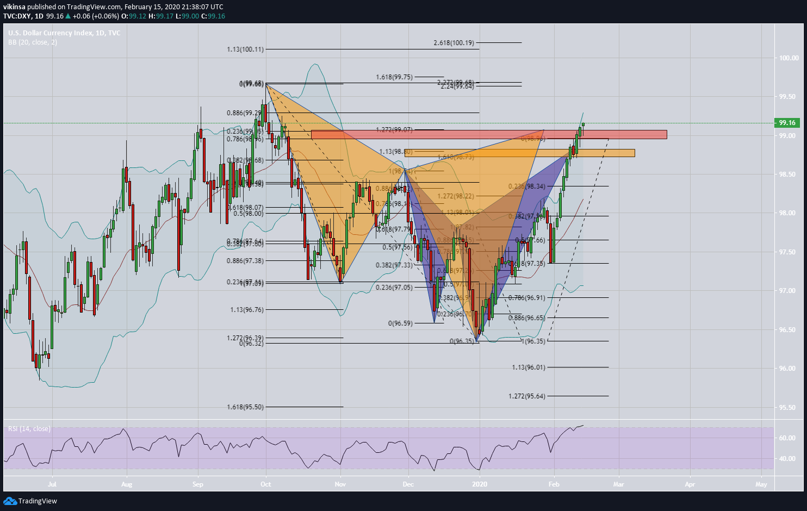Click the Feb label on time axis
Image resolution: width=807 pixels, height=511 pixels.
554,484
